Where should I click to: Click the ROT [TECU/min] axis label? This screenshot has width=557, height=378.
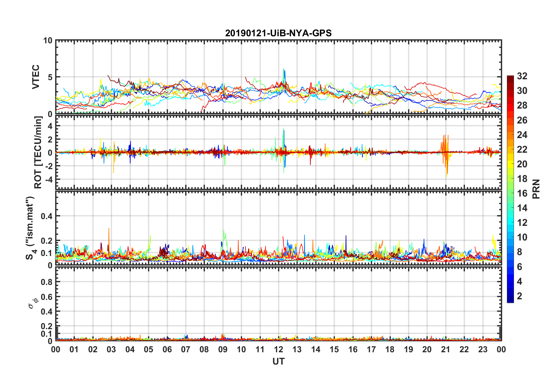38,152
